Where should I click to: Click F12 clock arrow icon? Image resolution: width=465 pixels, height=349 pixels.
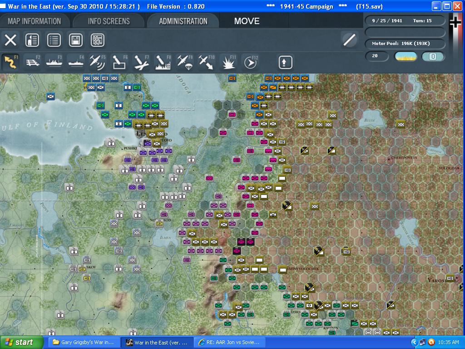pyautogui.click(x=251, y=62)
